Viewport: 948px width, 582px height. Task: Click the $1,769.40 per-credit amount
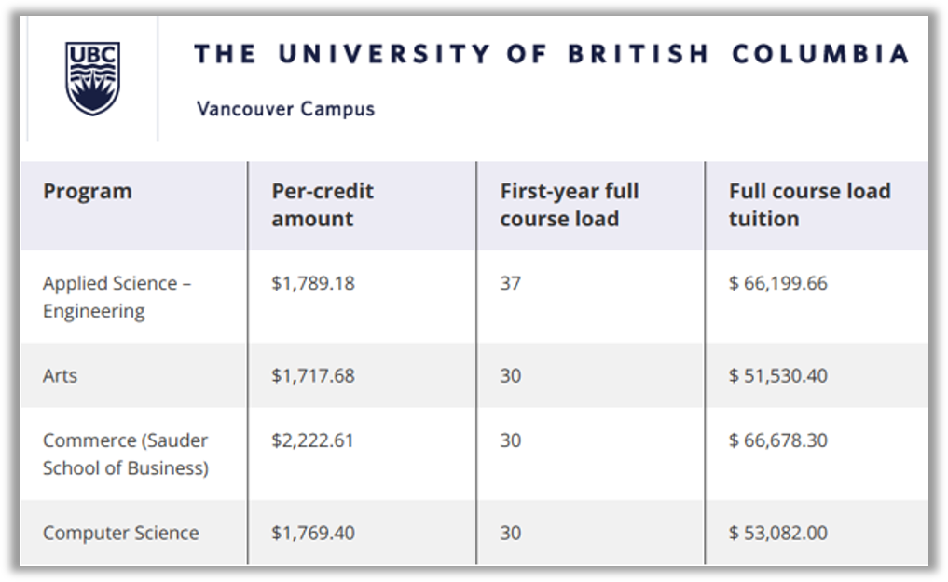click(x=312, y=533)
